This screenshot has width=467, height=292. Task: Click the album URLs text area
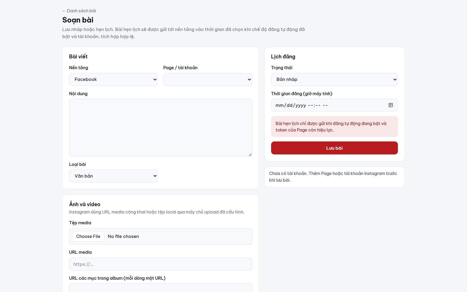point(161,288)
